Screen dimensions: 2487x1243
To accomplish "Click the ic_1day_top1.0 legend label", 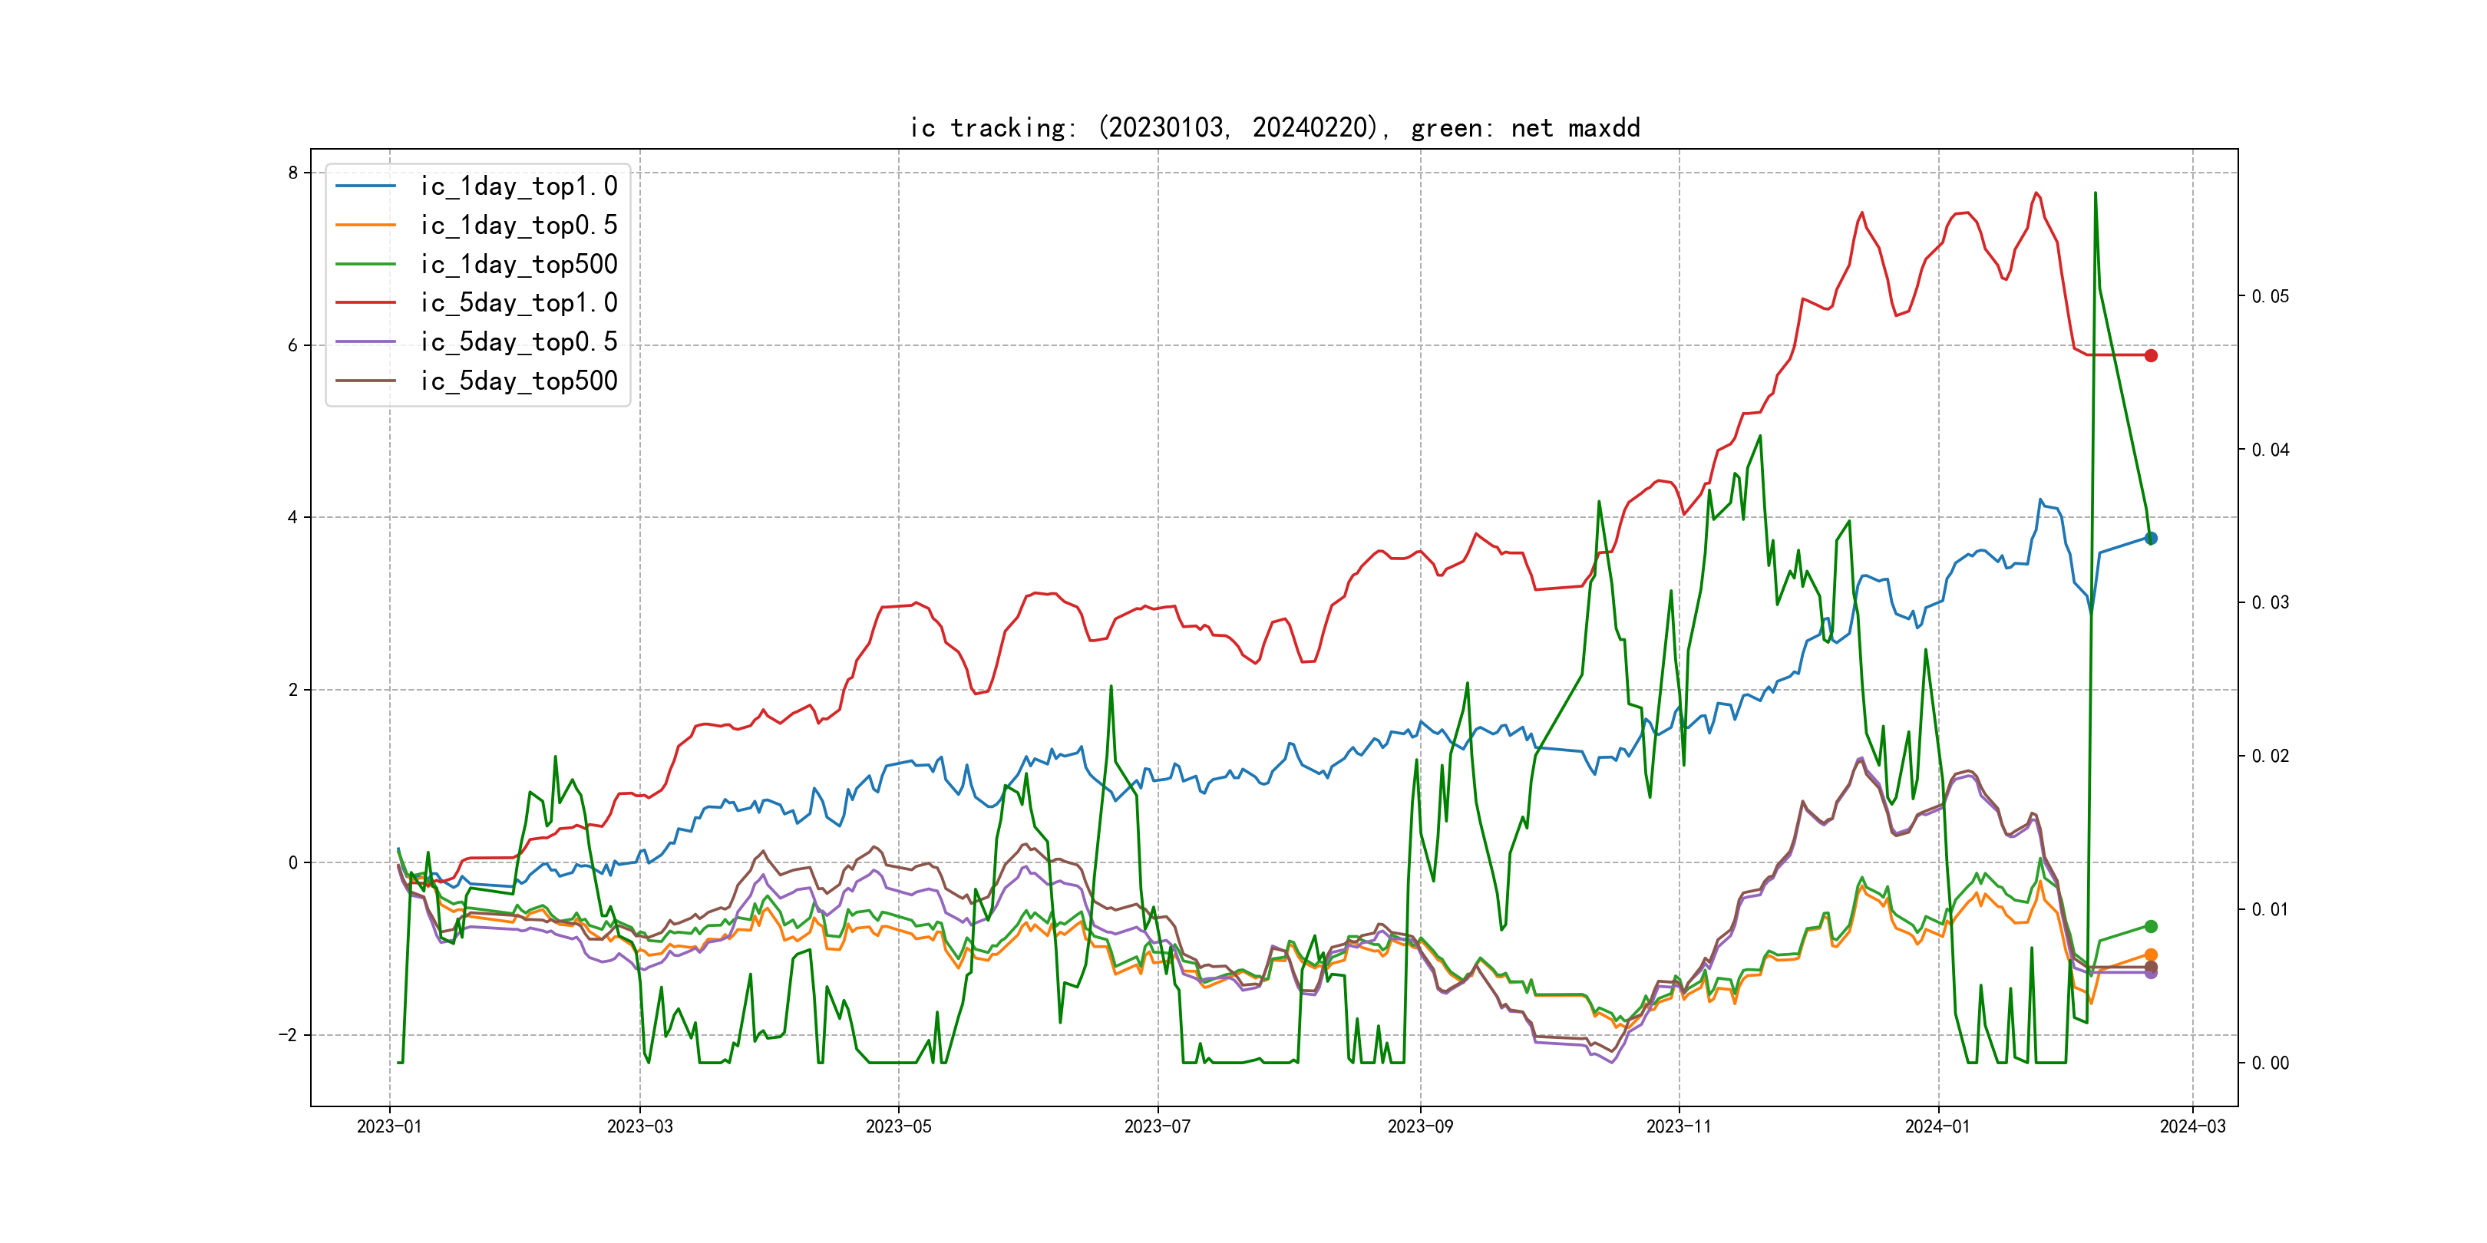I will coord(518,186).
